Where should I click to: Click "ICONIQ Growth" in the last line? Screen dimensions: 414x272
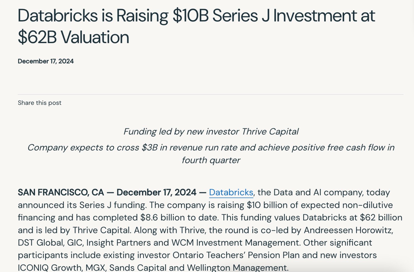pyautogui.click(x=49, y=267)
